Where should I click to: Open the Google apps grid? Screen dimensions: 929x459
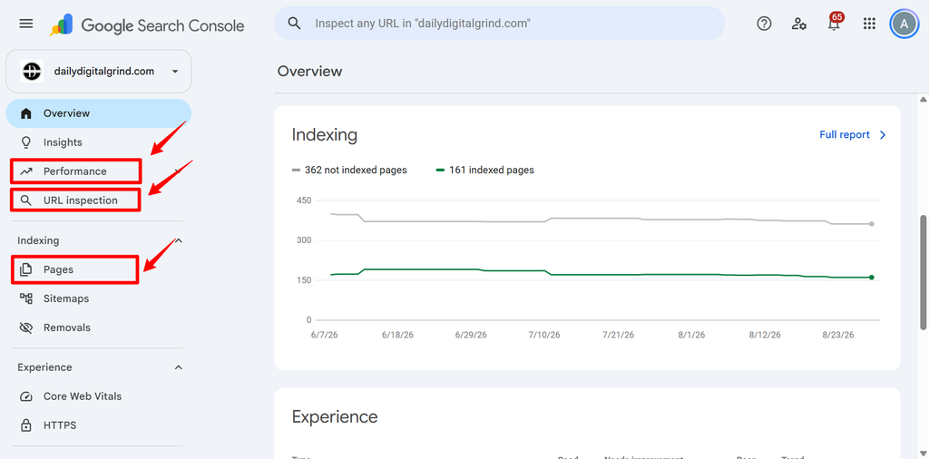coord(869,24)
